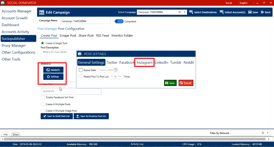Save the campaign from the header bar

pyautogui.click(x=253, y=12)
